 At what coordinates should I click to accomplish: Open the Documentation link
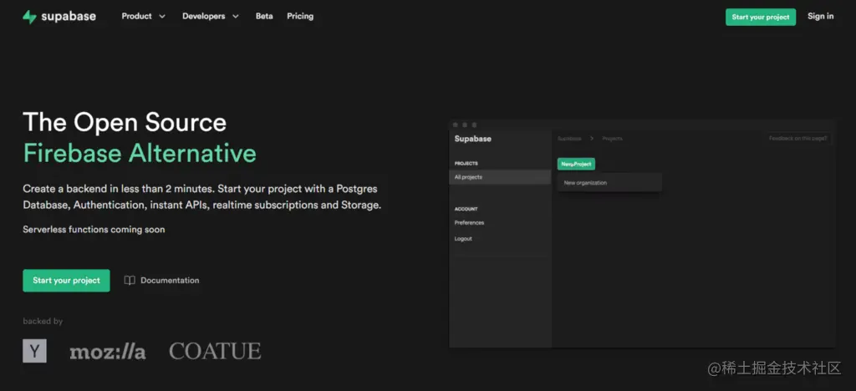tap(170, 280)
